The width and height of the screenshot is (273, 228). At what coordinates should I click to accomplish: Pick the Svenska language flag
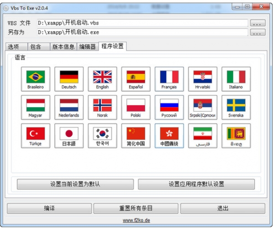click(236, 108)
